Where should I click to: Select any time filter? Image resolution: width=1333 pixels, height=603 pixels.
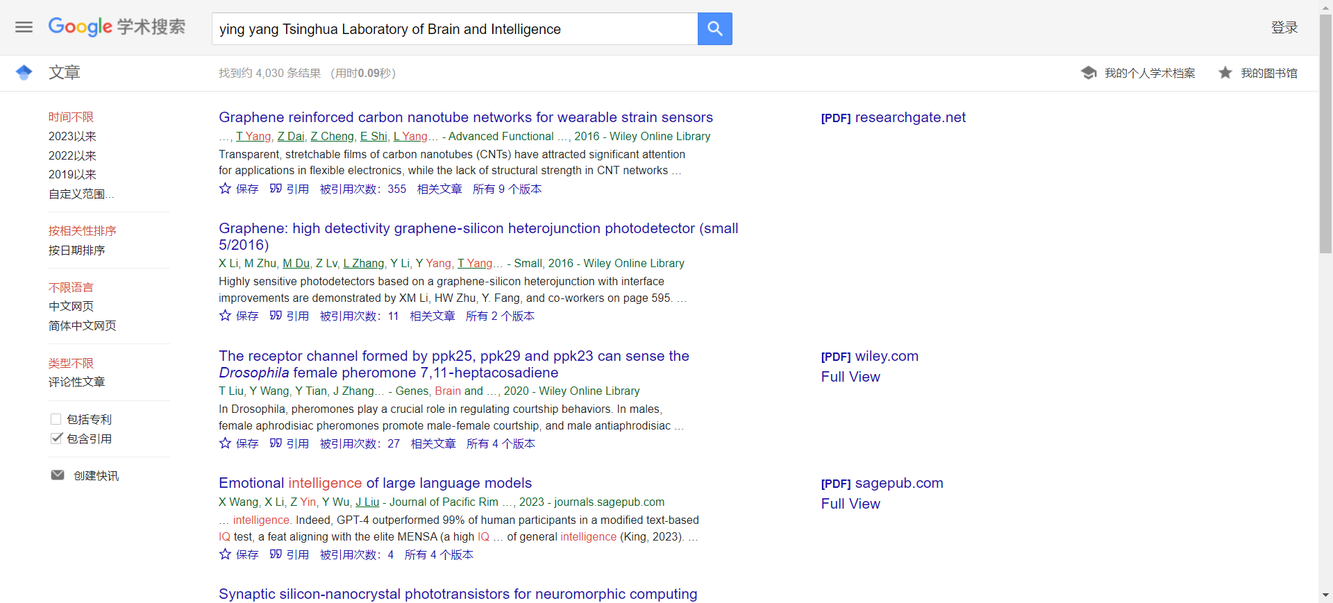(71, 117)
